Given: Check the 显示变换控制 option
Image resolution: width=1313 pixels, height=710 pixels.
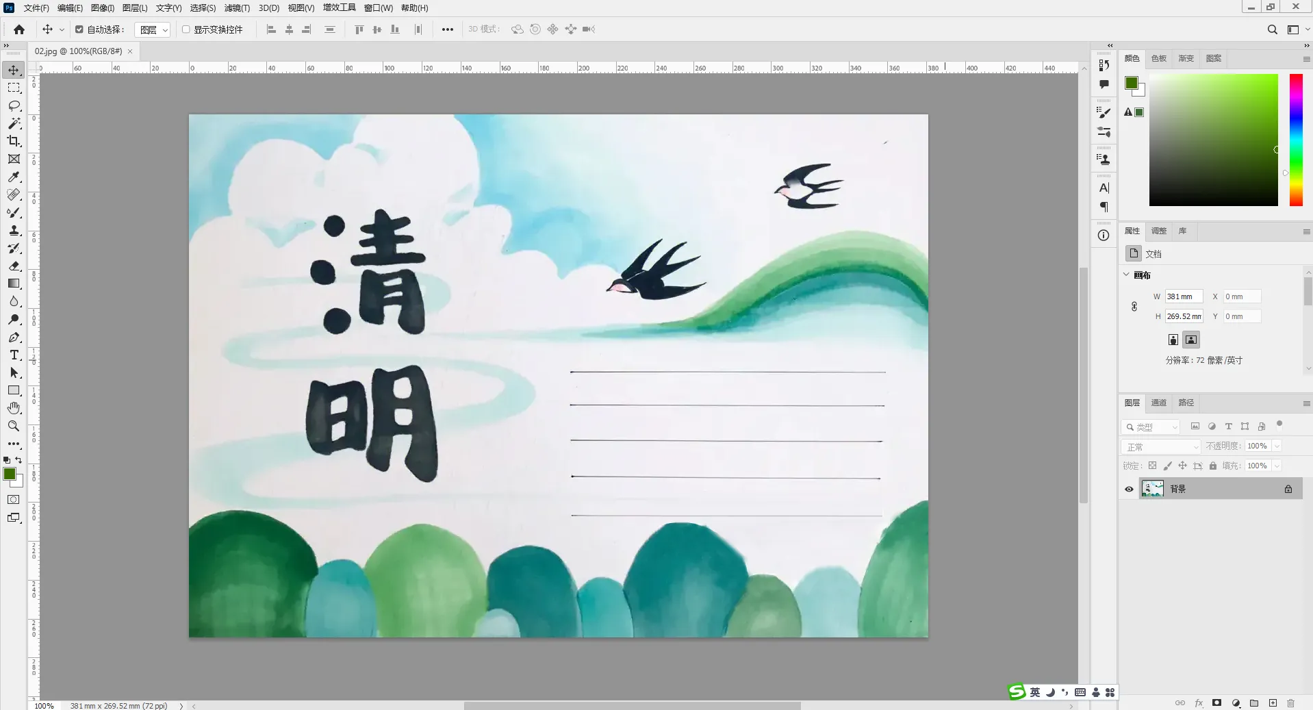Looking at the screenshot, I should pyautogui.click(x=186, y=29).
